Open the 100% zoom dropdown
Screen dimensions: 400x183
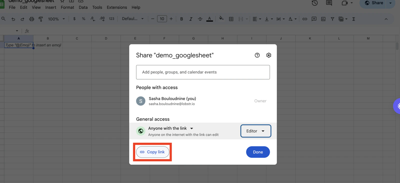click(56, 19)
